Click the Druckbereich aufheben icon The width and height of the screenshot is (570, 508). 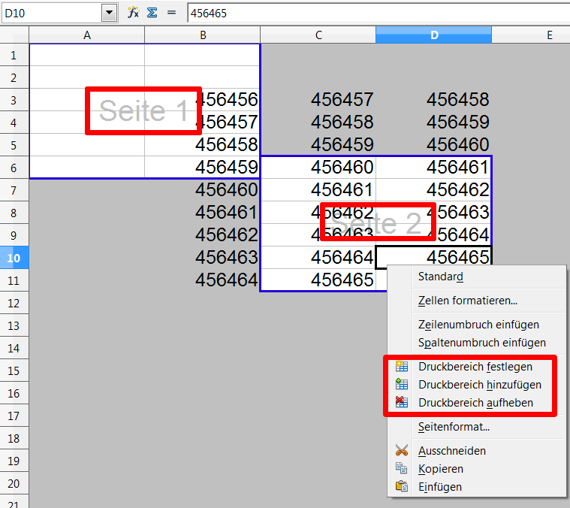(x=402, y=403)
